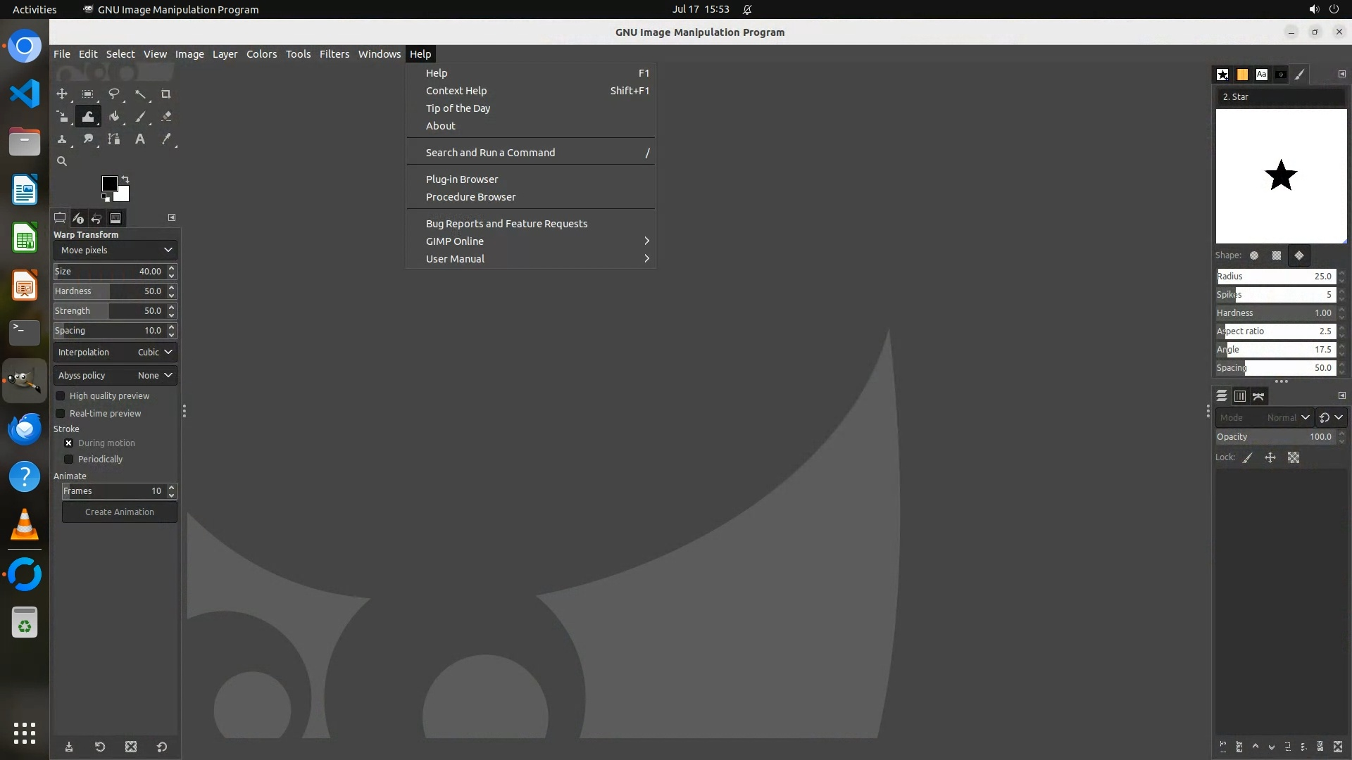This screenshot has height=760, width=1352.
Task: Click Search and Run a Command
Action: click(490, 153)
